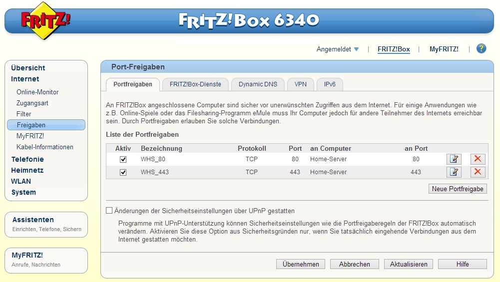Switch to the Portfreigaben tab
500x282 pixels.
(x=133, y=84)
